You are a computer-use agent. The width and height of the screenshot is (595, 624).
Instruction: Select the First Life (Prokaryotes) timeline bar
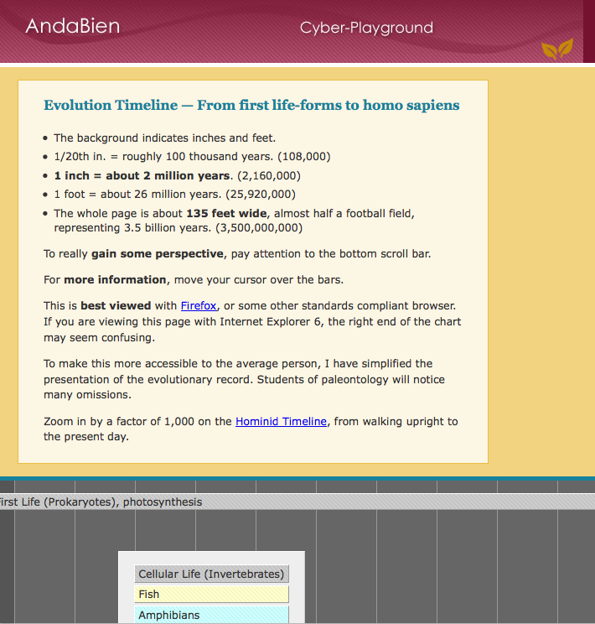point(101,502)
